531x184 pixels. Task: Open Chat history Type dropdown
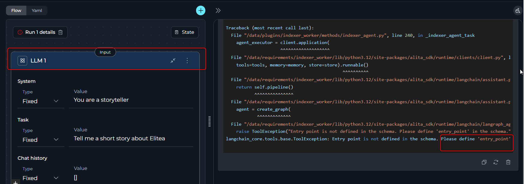click(x=40, y=178)
